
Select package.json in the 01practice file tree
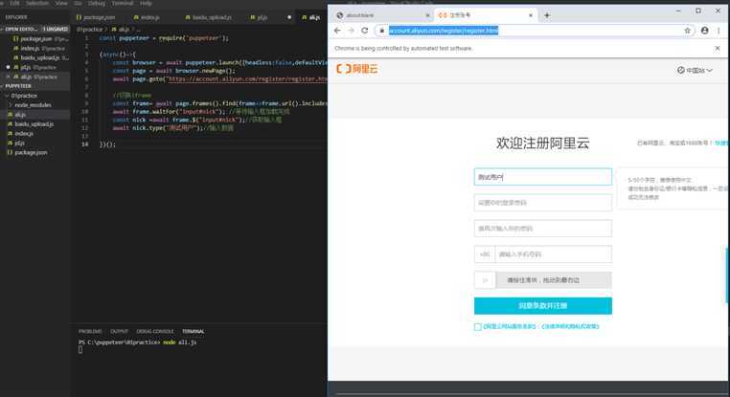pos(34,152)
